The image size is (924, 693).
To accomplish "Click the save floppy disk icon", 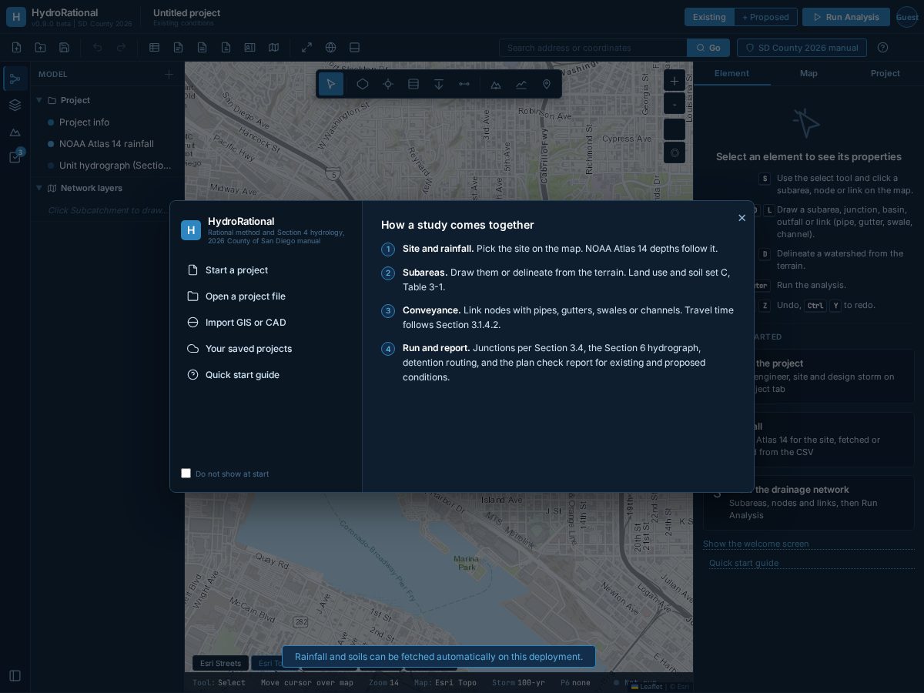I will [x=64, y=48].
